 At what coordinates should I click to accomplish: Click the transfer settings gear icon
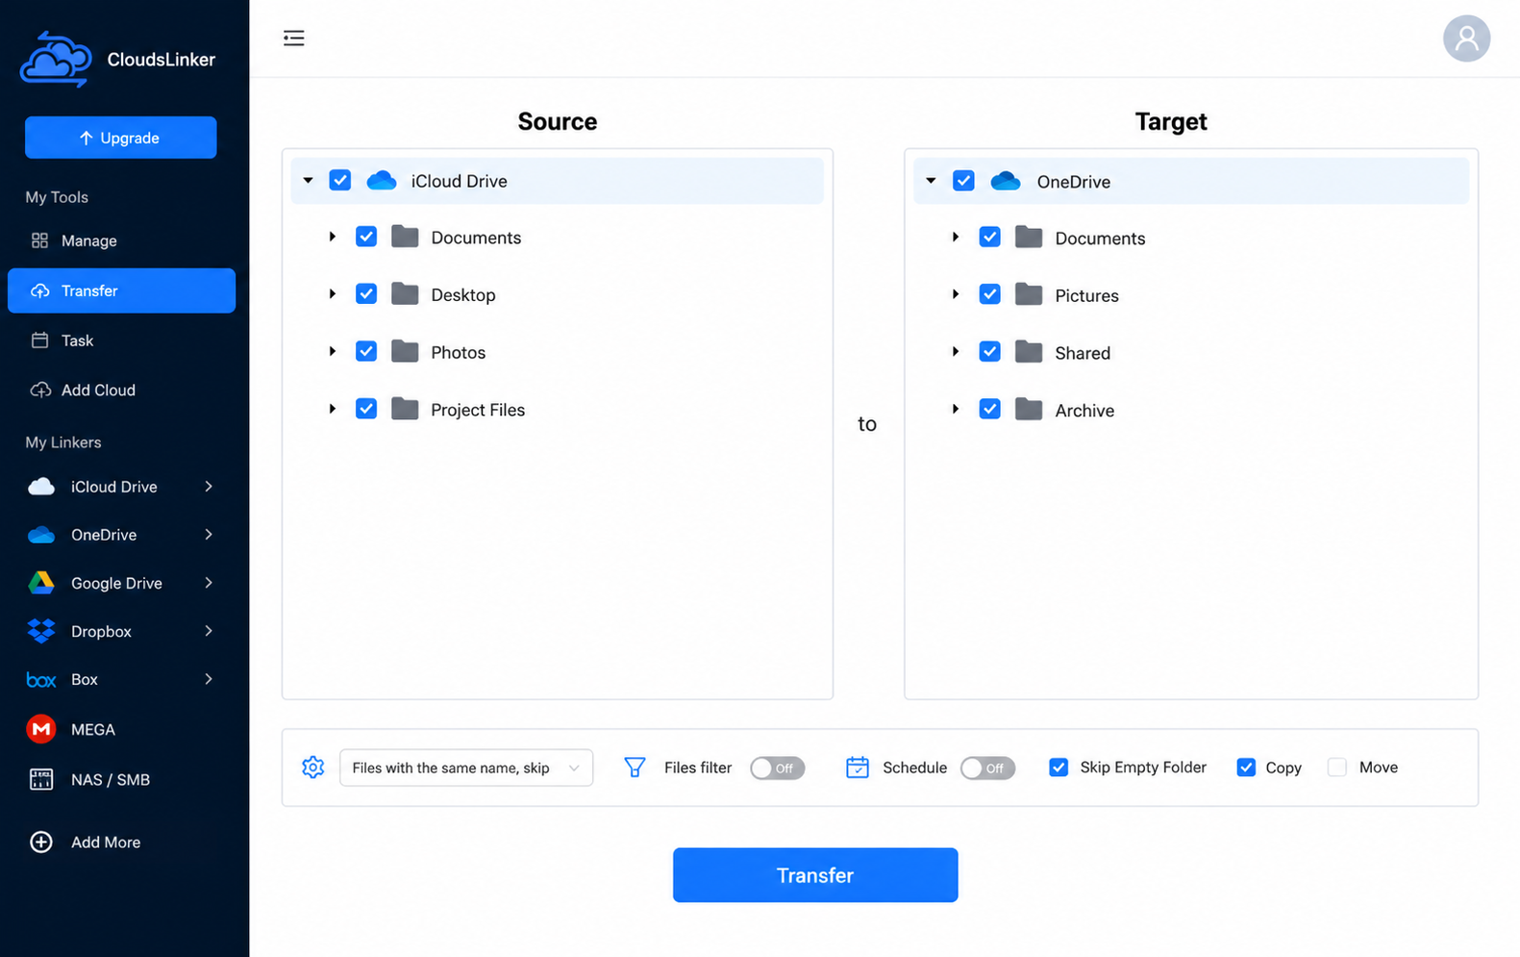coord(313,768)
